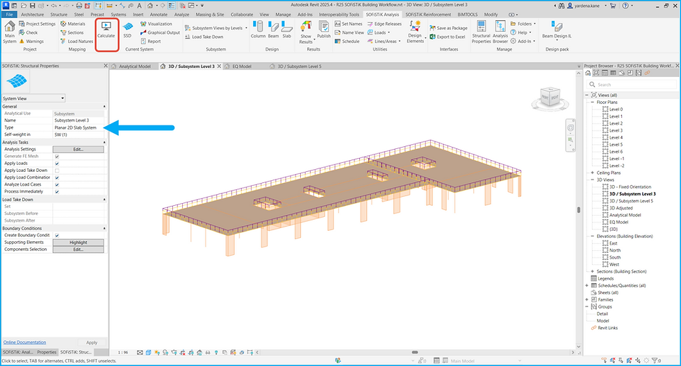Open Project Settings in the ribbon
681x366 pixels.
pos(38,24)
